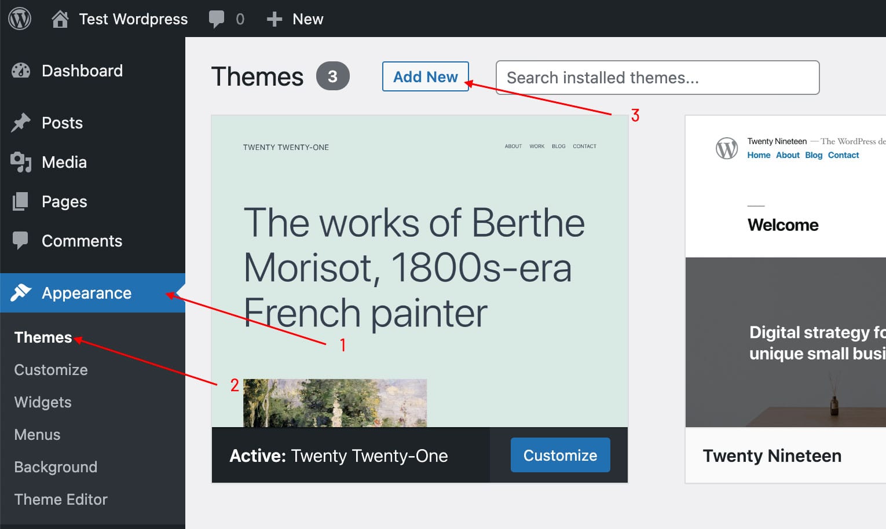The image size is (886, 529).
Task: Open Menus in the Appearance submenu
Action: pos(37,435)
